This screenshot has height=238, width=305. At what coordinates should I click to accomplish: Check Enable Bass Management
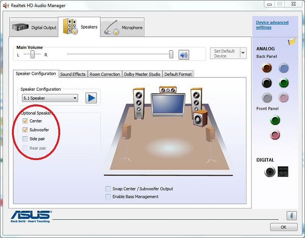click(x=108, y=197)
